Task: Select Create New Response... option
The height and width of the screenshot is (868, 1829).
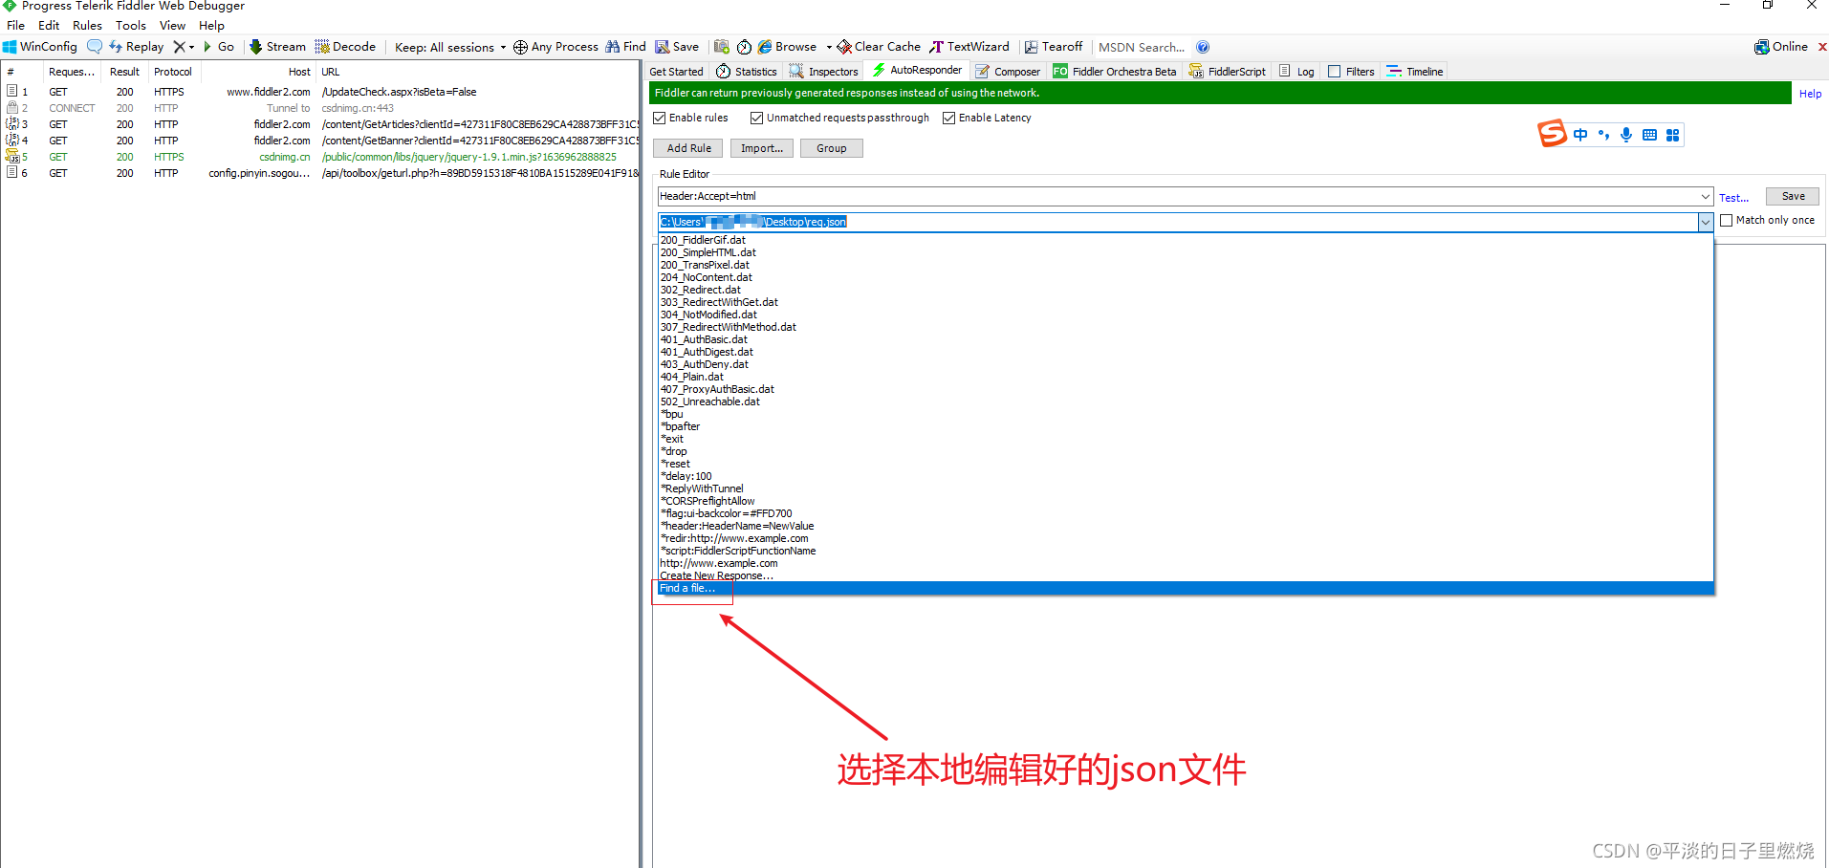Action: pyautogui.click(x=1185, y=575)
